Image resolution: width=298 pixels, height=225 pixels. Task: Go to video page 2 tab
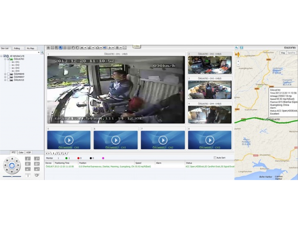point(57,153)
